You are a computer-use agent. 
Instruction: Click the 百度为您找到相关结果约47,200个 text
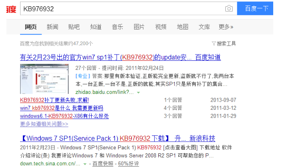[x=57, y=44]
